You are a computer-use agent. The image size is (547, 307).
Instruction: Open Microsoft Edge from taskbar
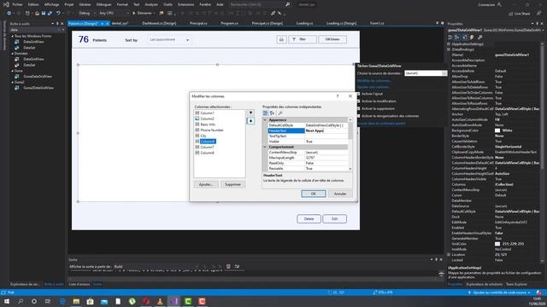pyautogui.click(x=62, y=301)
